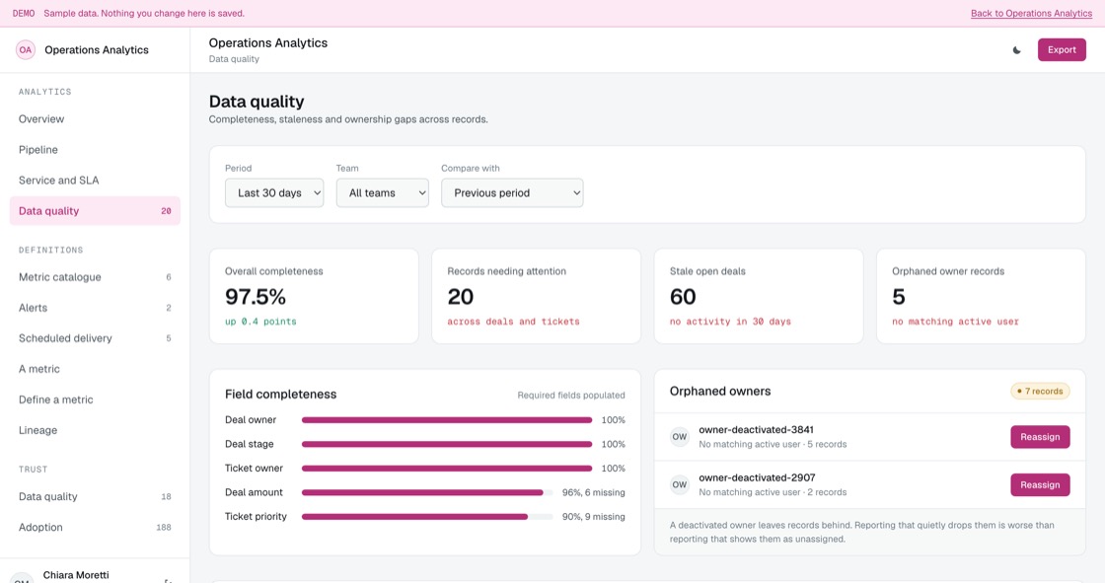Click the owner-deactivated-2907 name

756,478
